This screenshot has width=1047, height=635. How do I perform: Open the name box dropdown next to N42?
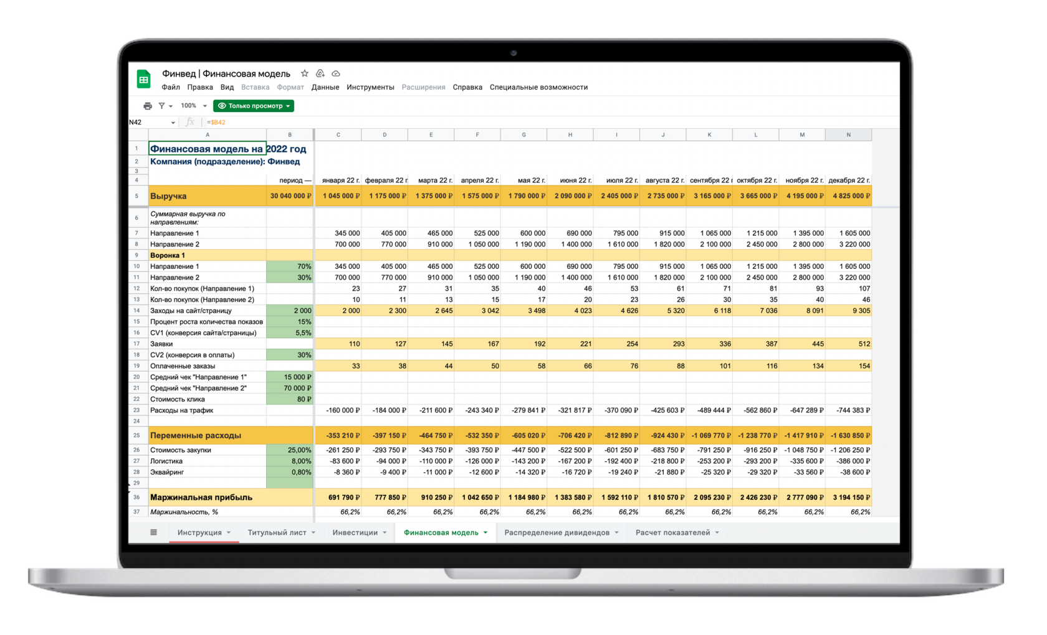173,123
